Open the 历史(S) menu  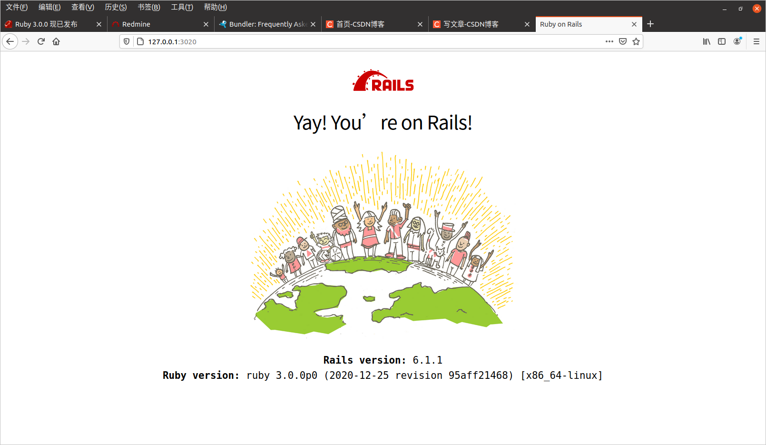point(115,7)
